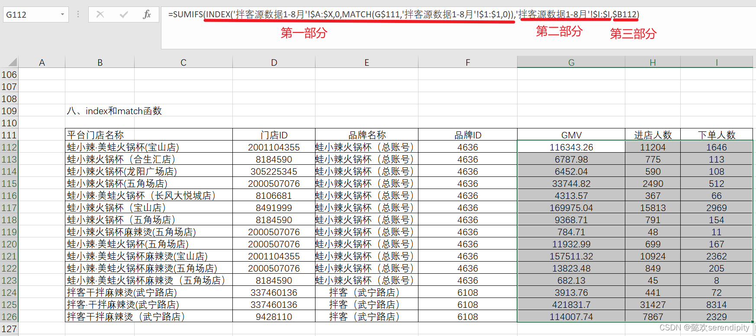Select column A header
The height and width of the screenshot is (336, 756).
click(42, 62)
